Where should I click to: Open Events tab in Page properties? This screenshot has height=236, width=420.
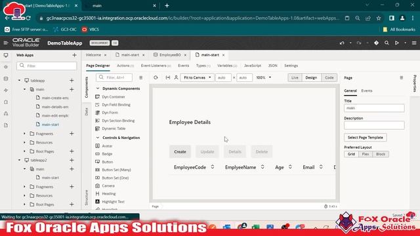click(x=367, y=90)
